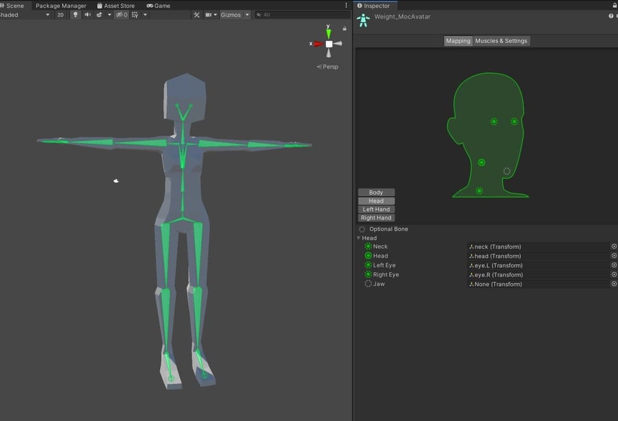Image resolution: width=618 pixels, height=421 pixels.
Task: Open the object picker for the Jaw bone
Action: pos(614,284)
